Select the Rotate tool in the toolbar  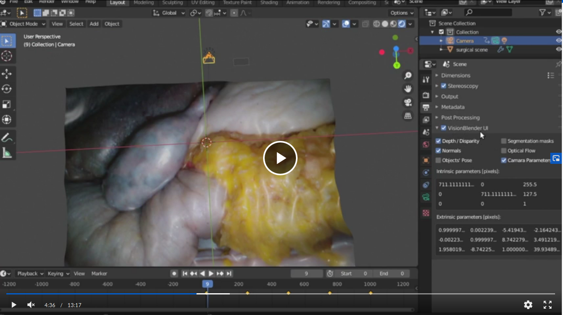click(7, 89)
